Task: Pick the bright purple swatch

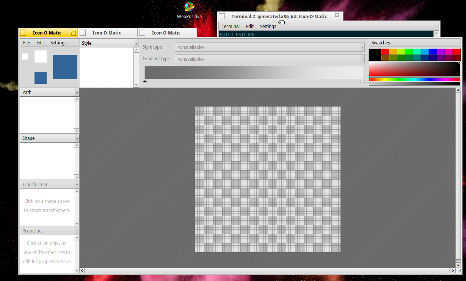Action: click(441, 52)
